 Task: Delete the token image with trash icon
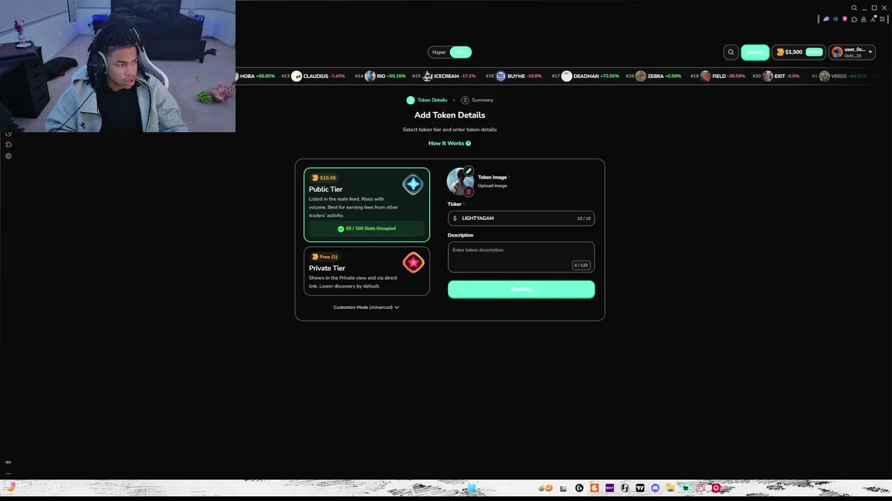(468, 191)
